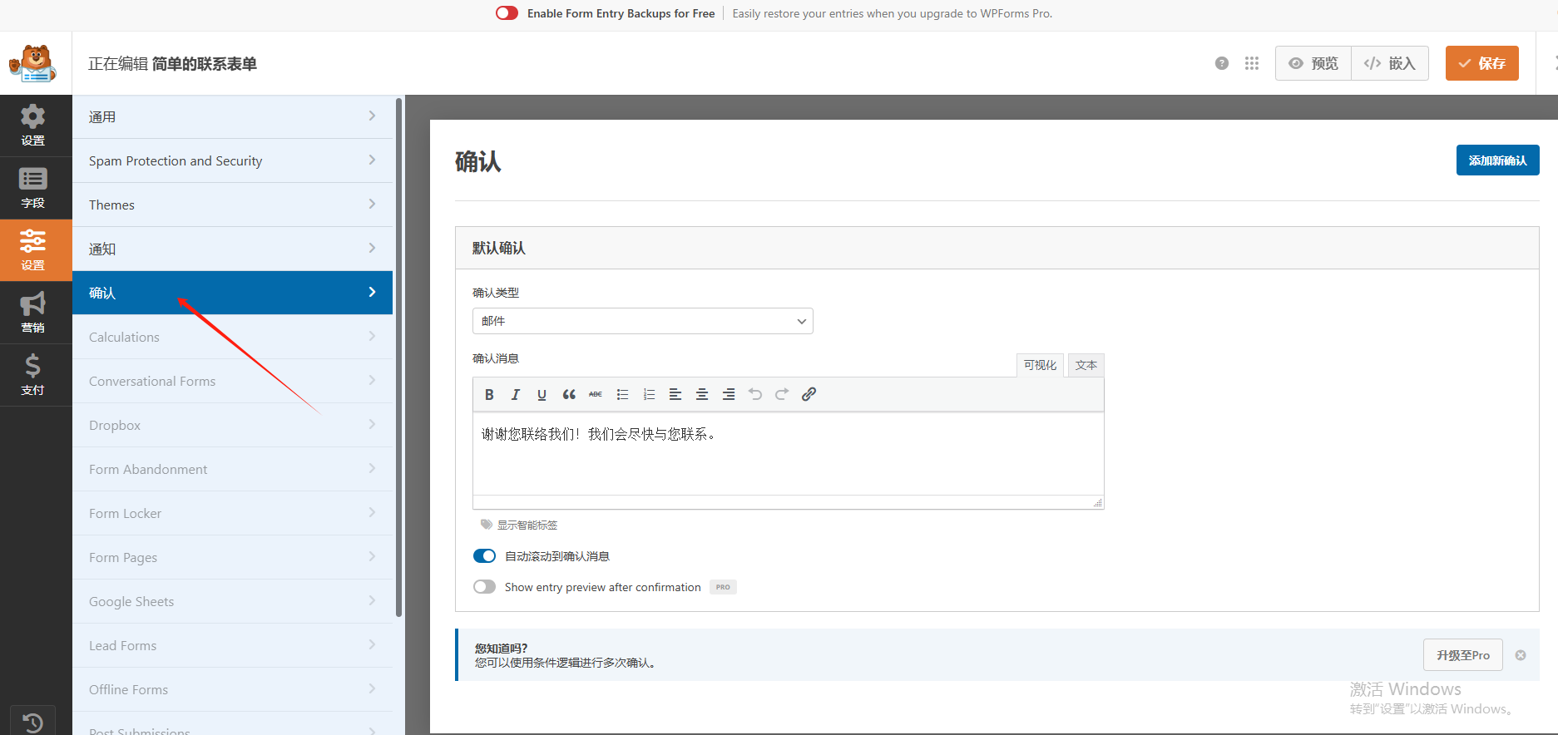Open the confirmation type (确认类型) dropdown
The height and width of the screenshot is (735, 1558).
pos(642,321)
